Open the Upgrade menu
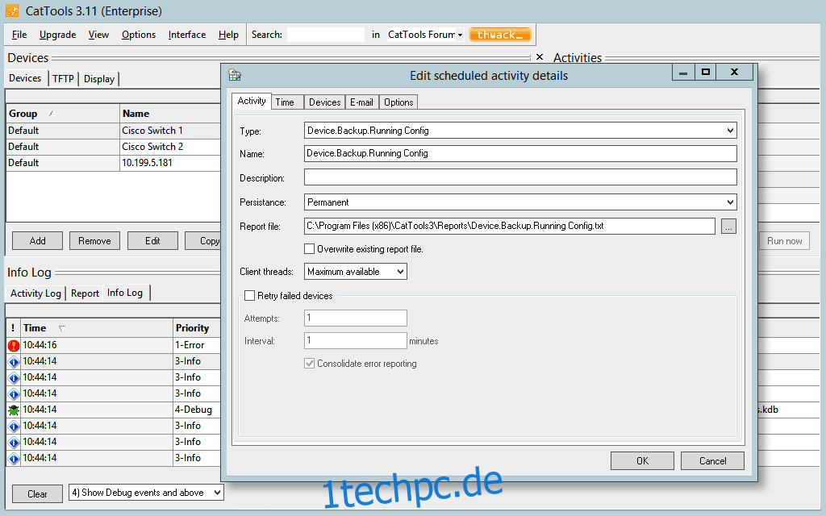 (57, 35)
